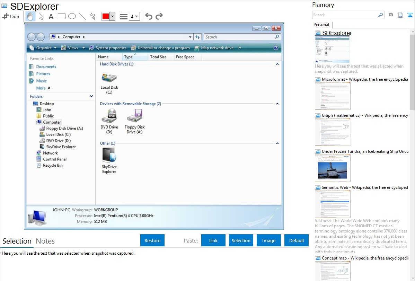Select the rectangle drawing tool
The image size is (415, 281).
tap(61, 16)
